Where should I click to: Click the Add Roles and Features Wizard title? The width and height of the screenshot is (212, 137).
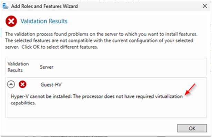click(44, 6)
